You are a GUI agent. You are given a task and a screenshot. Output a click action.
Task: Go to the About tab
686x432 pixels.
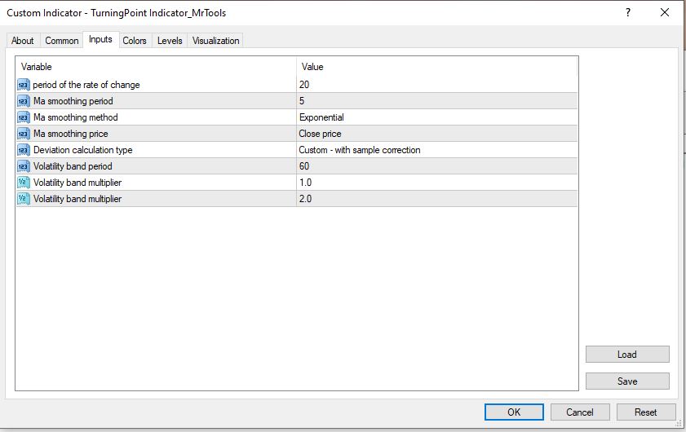[x=23, y=41]
